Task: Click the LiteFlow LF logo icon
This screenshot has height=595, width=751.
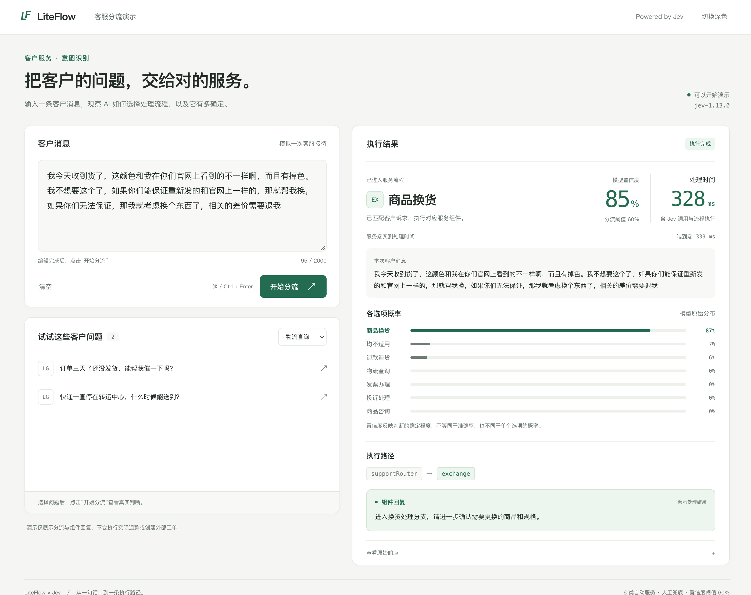Action: point(26,16)
